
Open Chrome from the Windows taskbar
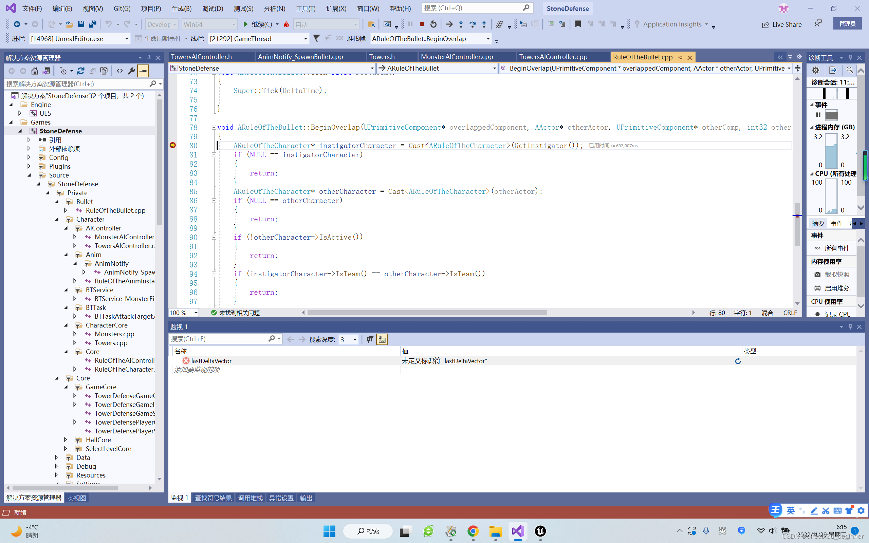473,531
